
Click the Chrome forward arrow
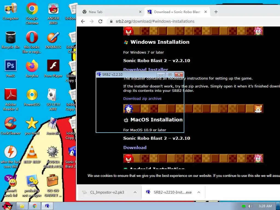92,21
